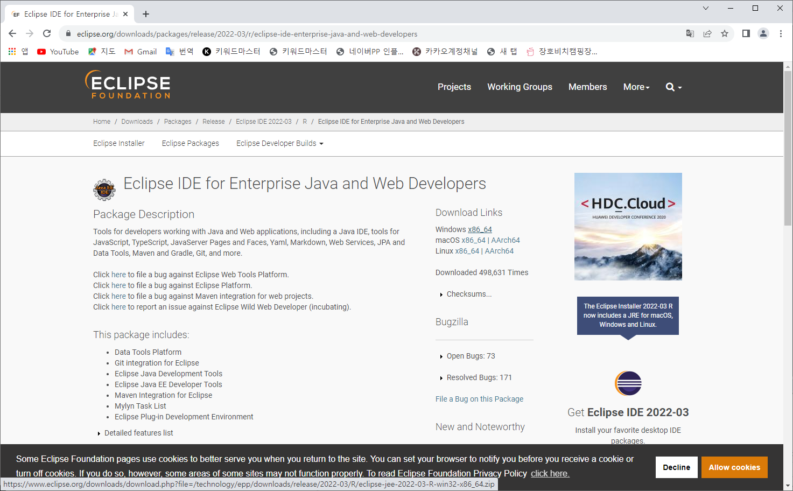Open Gmail bookmark

pos(141,52)
